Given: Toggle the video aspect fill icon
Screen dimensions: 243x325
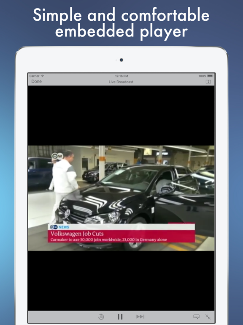Looking at the screenshot, I should point(208,82).
